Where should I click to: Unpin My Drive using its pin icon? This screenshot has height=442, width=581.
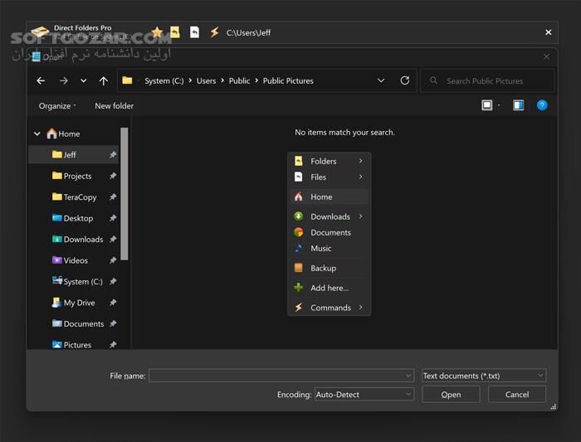pyautogui.click(x=113, y=303)
